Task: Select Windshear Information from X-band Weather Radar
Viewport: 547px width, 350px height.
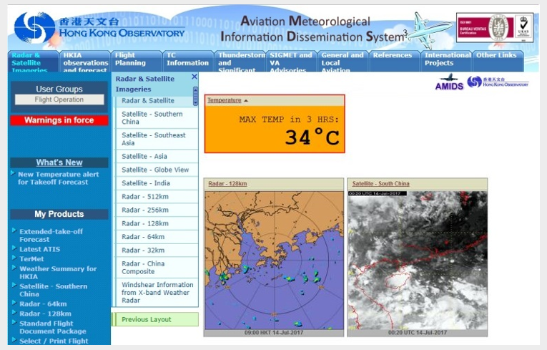Action: click(157, 292)
